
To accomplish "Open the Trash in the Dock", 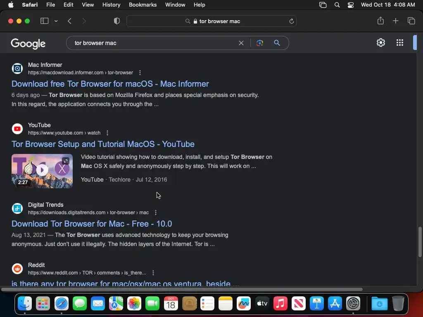I will point(398,303).
